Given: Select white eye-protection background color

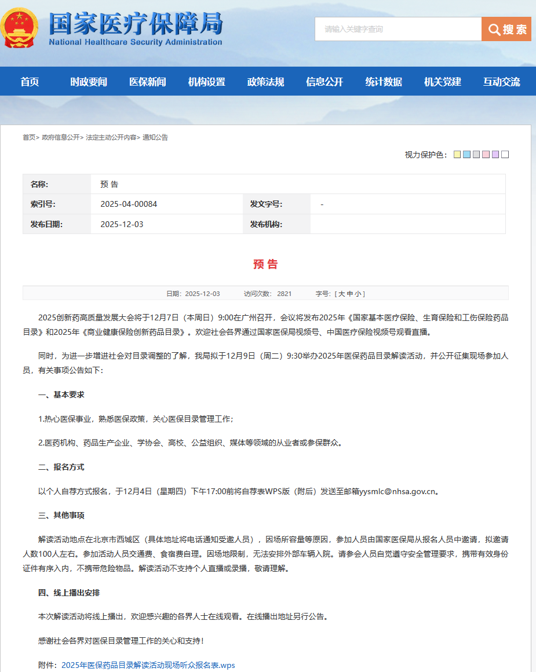Looking at the screenshot, I should point(505,155).
